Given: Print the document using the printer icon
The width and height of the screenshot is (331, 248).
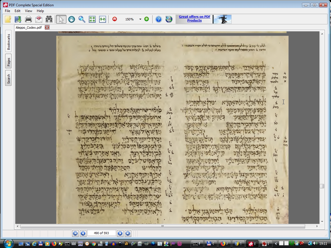Looking at the screenshot, I should click(28, 19).
